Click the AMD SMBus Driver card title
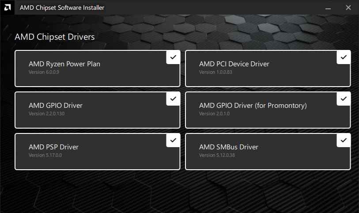 (228, 147)
